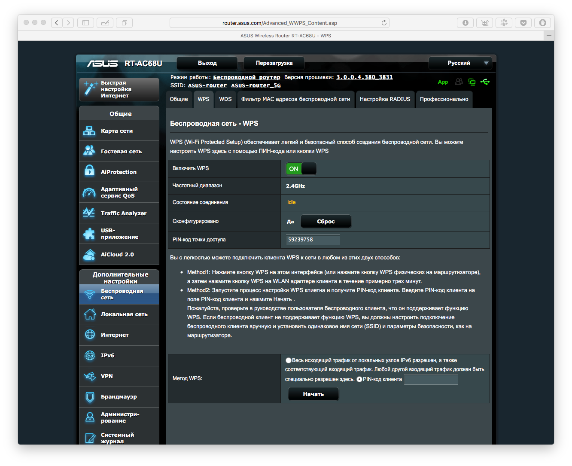Click the Сброс reset button
The image size is (572, 466).
326,222
